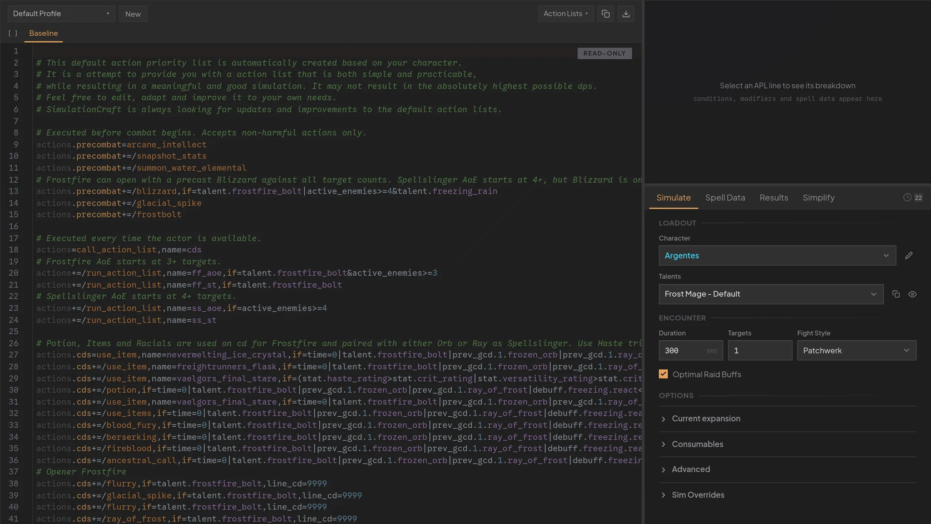
Task: Toggle the Optimal Raid Buffs checkbox
Action: tap(663, 374)
